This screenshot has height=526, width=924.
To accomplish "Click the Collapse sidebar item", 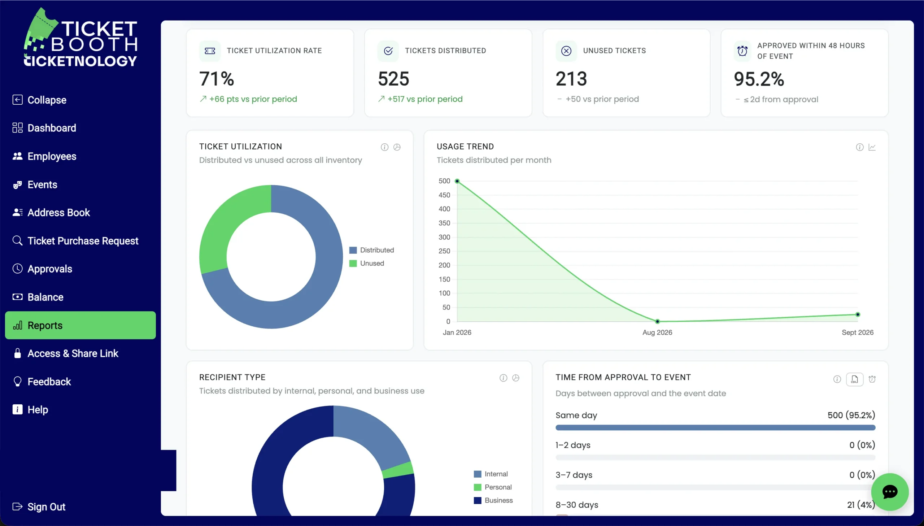I will tap(39, 100).
